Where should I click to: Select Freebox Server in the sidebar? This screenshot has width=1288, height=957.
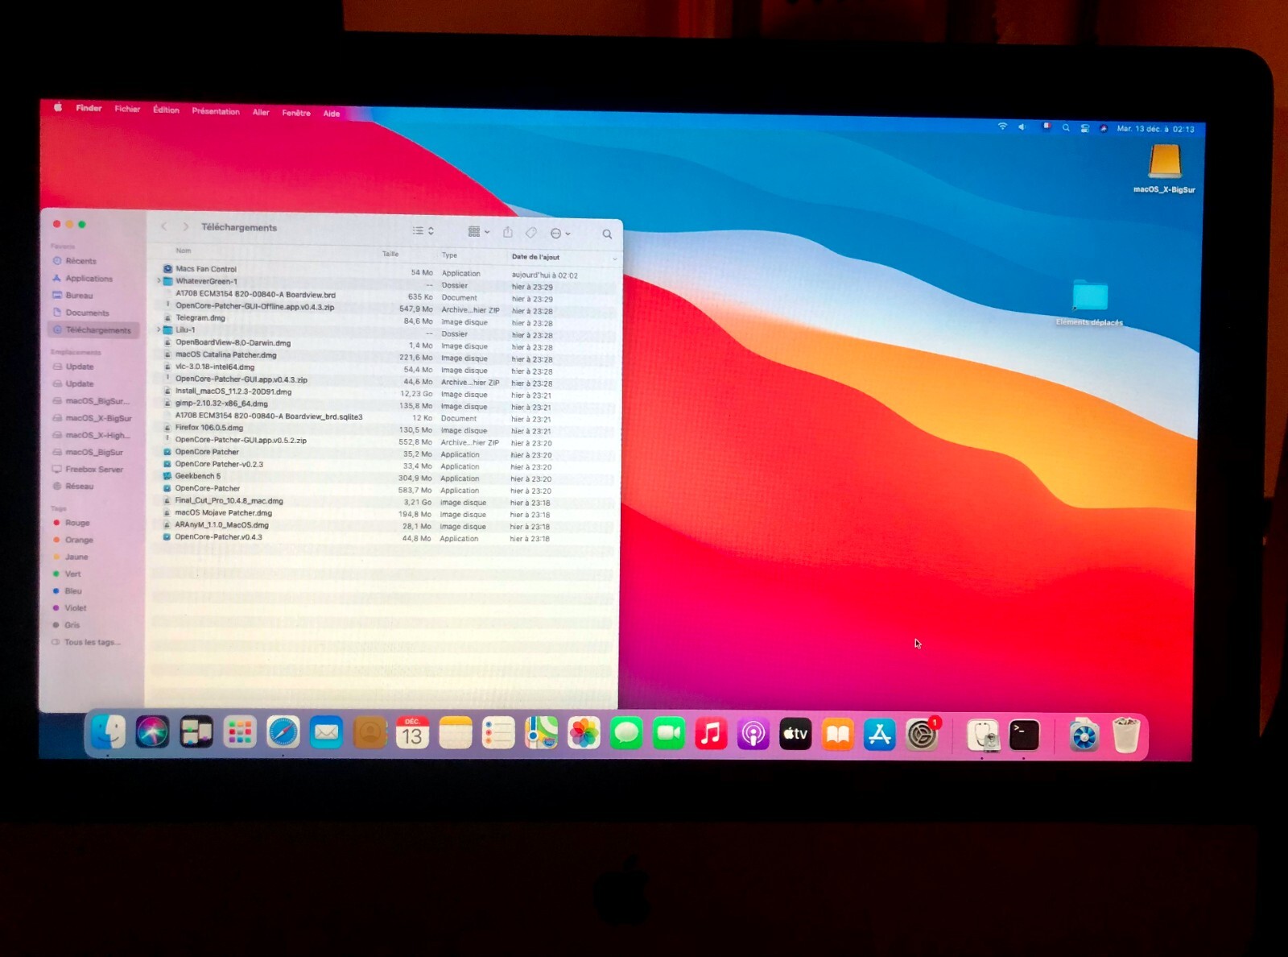[x=94, y=469]
